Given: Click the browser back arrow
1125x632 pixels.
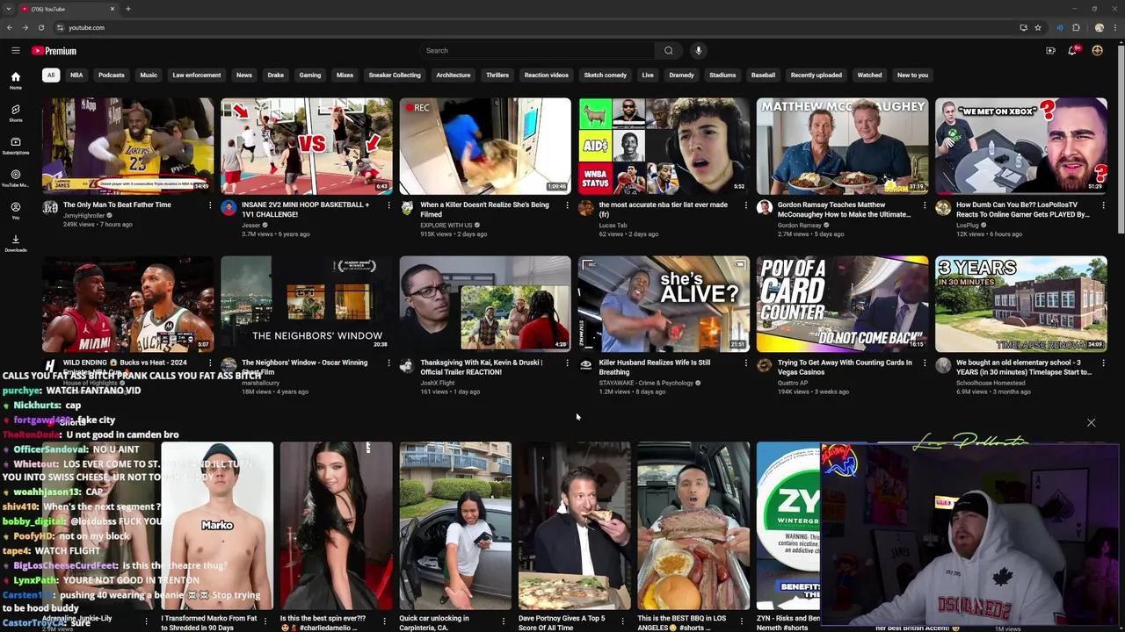Looking at the screenshot, I should [10, 27].
